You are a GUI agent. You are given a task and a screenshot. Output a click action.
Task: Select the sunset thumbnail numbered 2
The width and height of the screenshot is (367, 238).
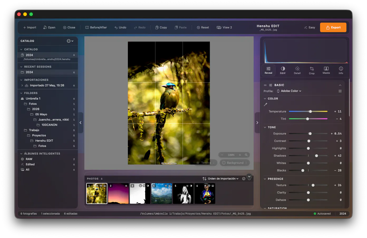[x=118, y=194]
